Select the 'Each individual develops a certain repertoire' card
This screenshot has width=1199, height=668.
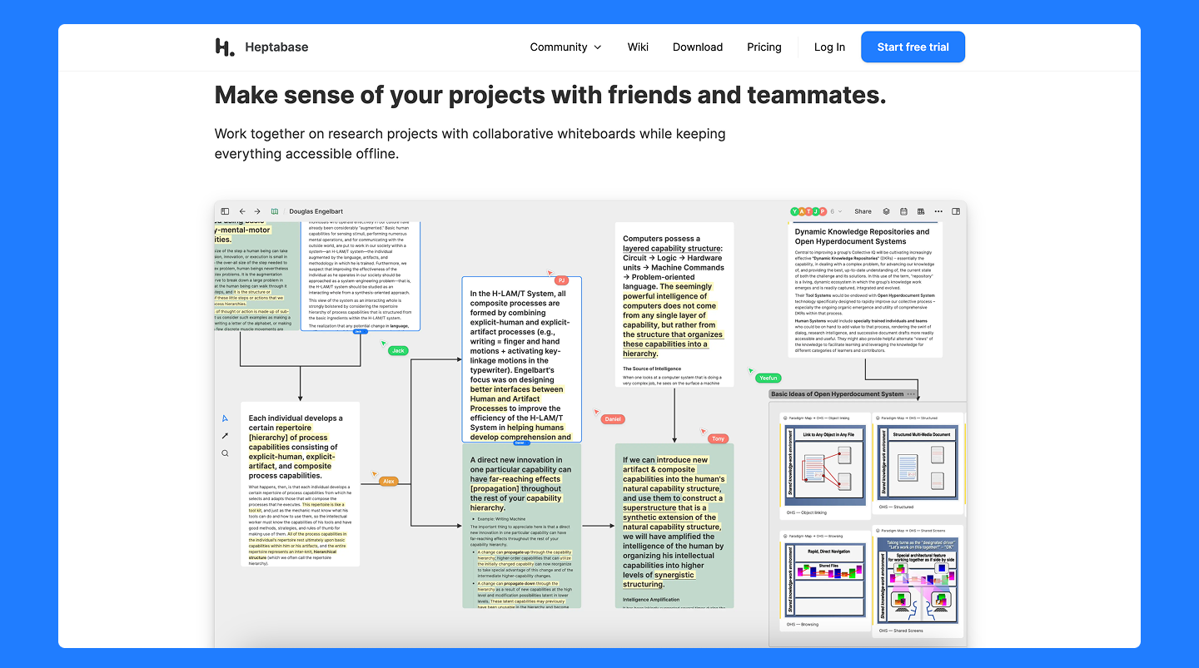tap(301, 484)
